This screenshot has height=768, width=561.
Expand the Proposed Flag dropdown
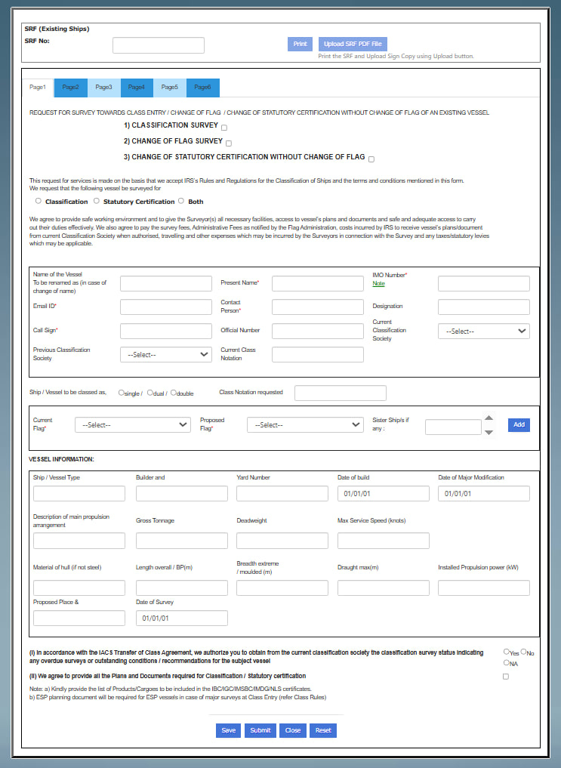click(304, 425)
